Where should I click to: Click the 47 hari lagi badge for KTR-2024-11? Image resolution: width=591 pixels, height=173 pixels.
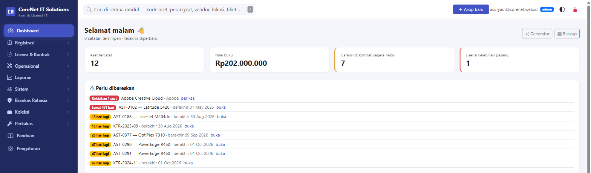[x=100, y=163]
